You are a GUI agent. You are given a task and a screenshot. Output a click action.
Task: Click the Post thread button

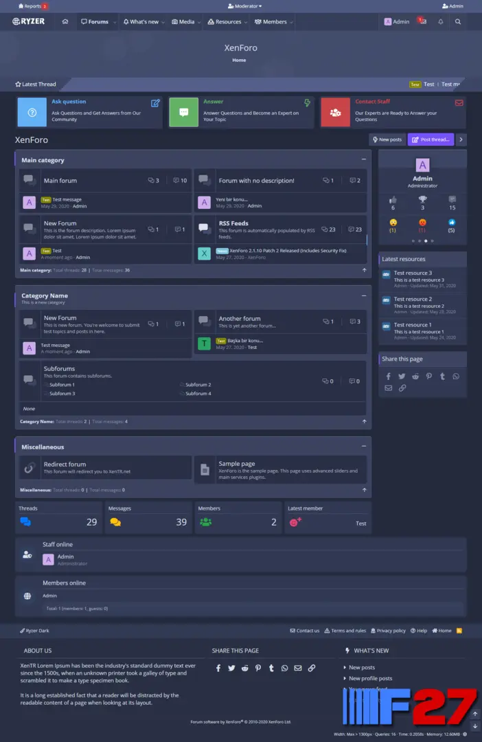431,139
